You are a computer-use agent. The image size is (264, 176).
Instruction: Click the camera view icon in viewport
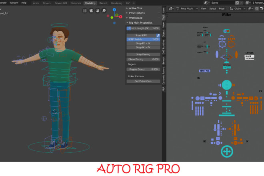click(x=91, y=11)
